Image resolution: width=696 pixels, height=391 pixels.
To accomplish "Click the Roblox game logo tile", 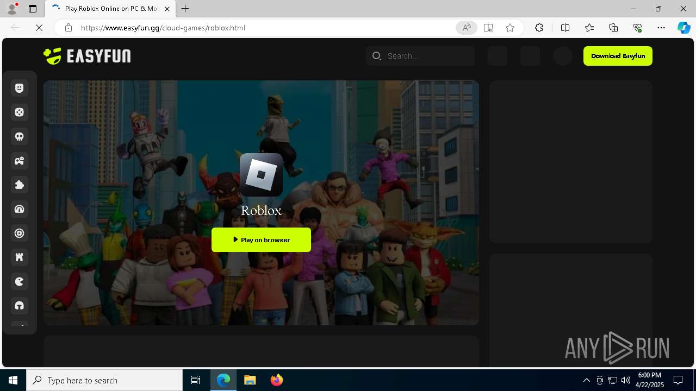I will (261, 175).
